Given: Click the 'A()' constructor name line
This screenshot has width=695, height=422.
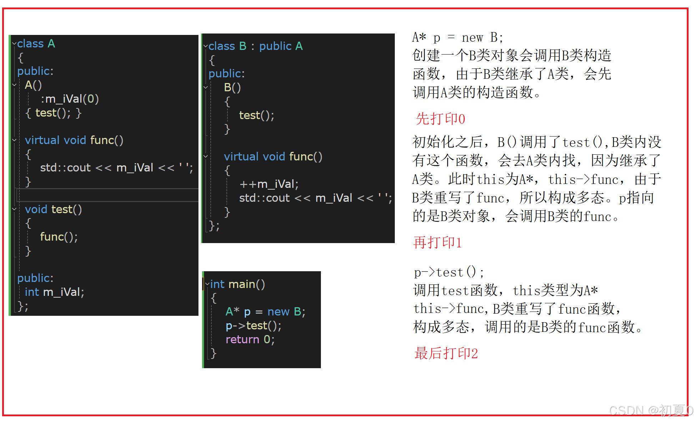Looking at the screenshot, I should click(33, 85).
